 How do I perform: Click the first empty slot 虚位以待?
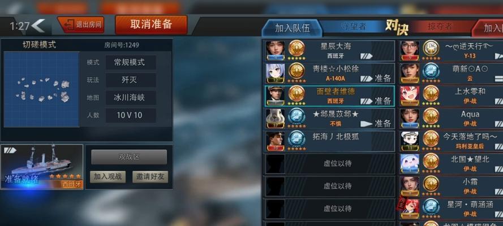tap(329, 164)
